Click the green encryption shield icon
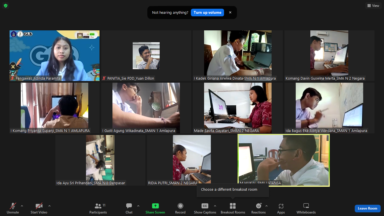This screenshot has height=216, width=384. 6,6
